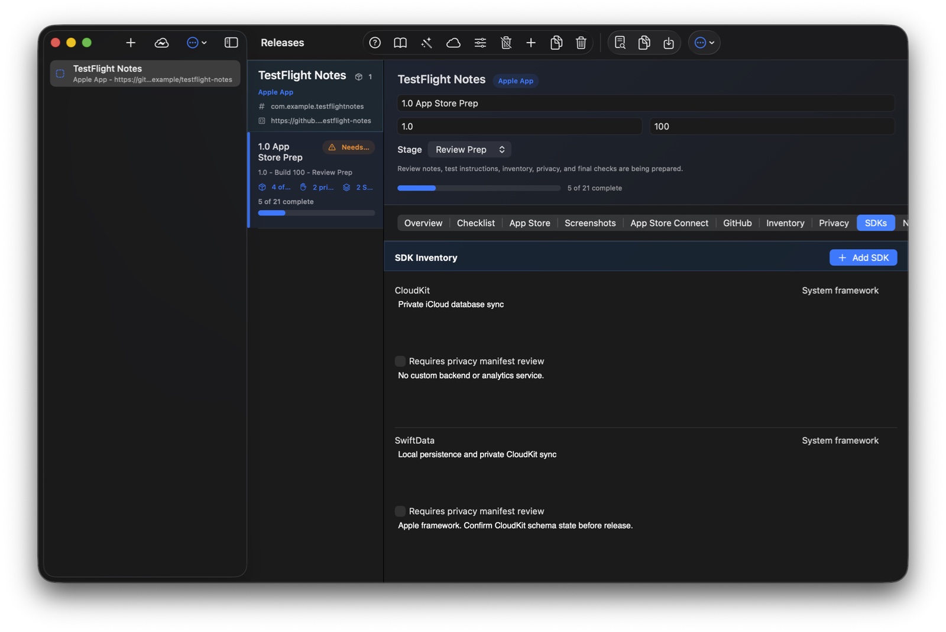Click the stack SDK count icon in release card
This screenshot has height=632, width=946.
(346, 187)
